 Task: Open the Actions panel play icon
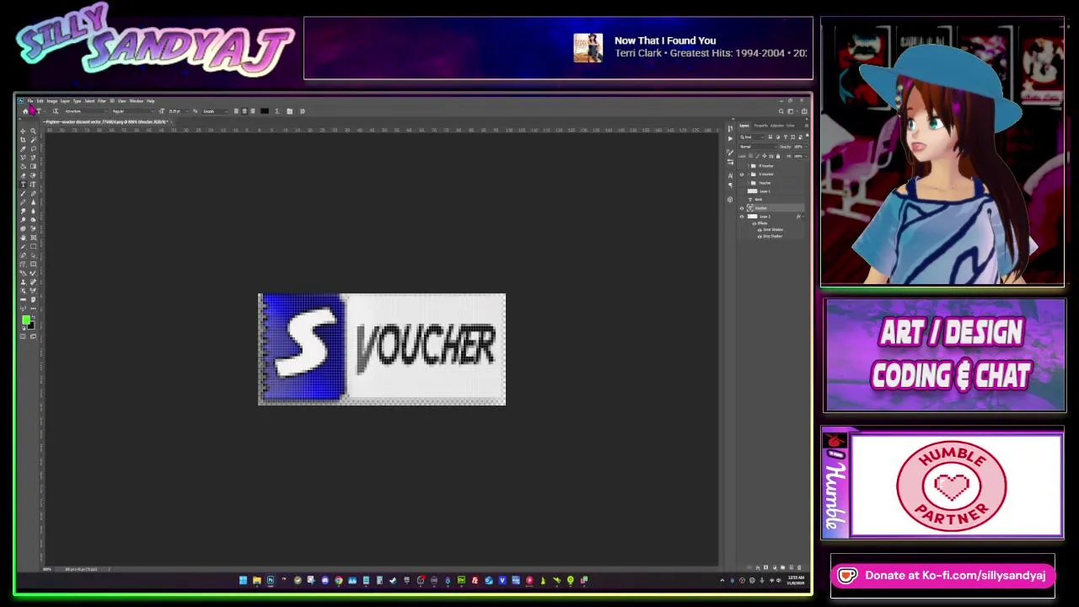(731, 138)
